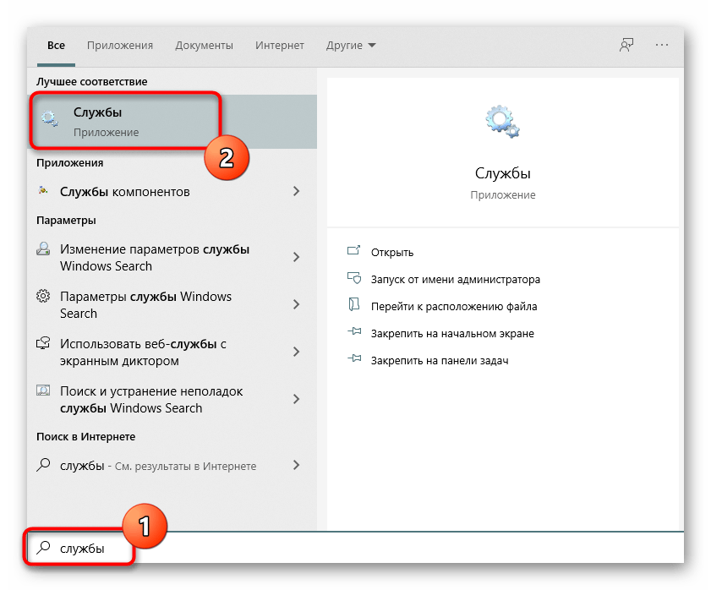Expand arrow for web search службы result
This screenshot has width=711, height=590.
296,466
